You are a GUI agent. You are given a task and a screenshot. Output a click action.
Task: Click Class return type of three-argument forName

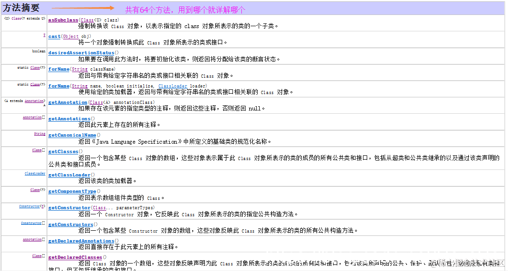(35, 84)
